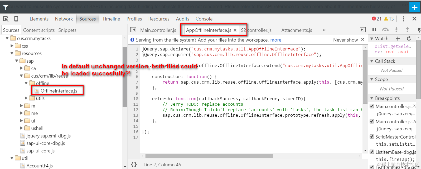This screenshot has width=421, height=169.
Task: Open the Console panel
Action: 204,19
